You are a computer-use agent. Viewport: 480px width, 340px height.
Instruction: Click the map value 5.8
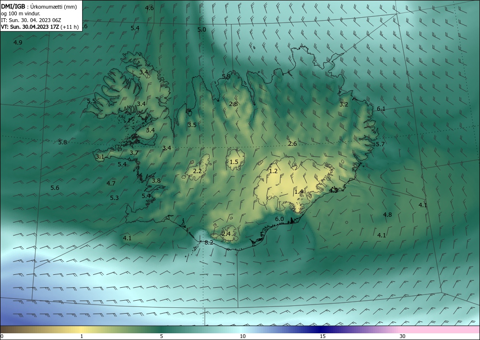(63, 142)
